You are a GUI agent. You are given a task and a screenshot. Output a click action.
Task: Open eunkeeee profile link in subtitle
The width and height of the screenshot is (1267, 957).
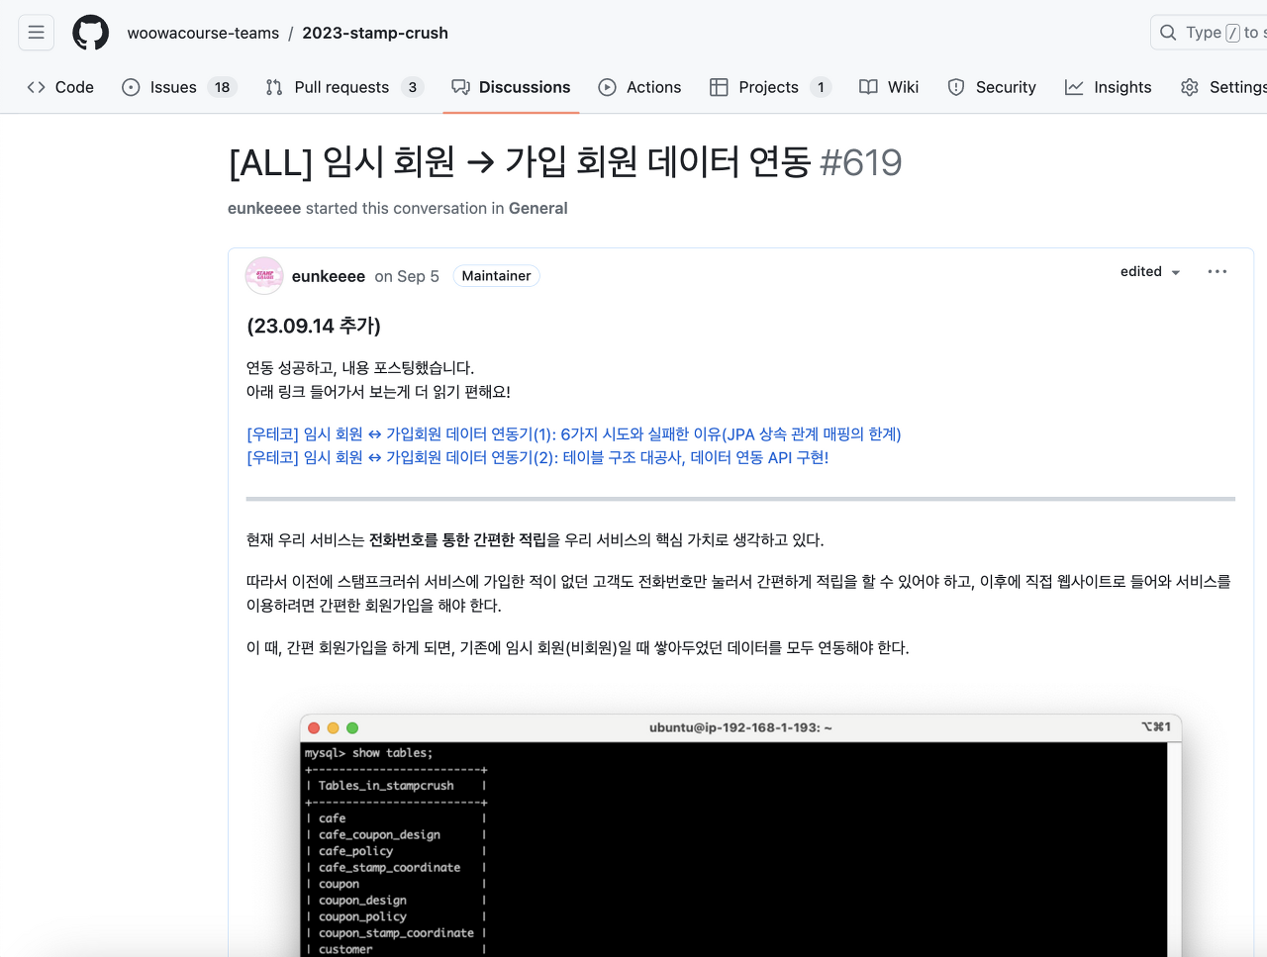pos(264,208)
